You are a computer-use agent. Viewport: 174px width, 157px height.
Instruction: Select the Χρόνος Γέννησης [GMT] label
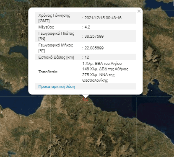(x=54, y=18)
